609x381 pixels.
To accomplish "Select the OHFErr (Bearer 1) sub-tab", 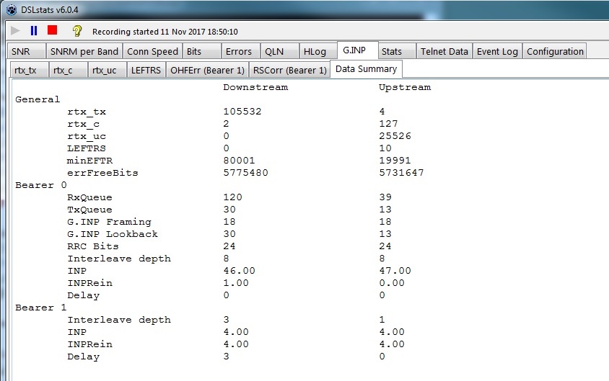I will (x=207, y=70).
